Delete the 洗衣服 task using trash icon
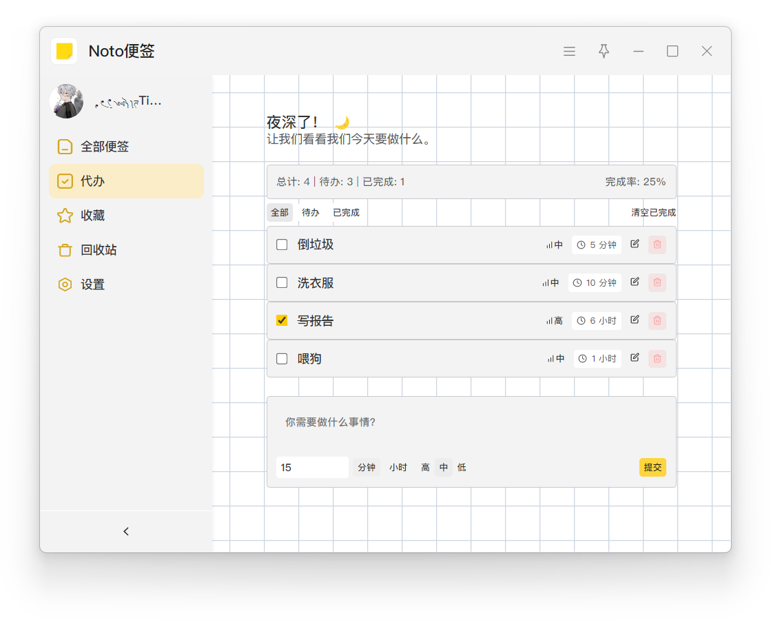The image size is (771, 622). tap(657, 282)
